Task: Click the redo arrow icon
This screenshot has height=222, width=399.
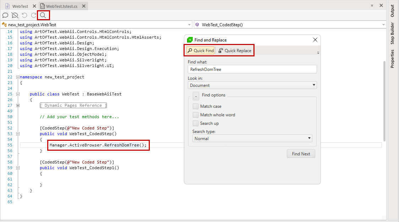Action: pos(34,15)
